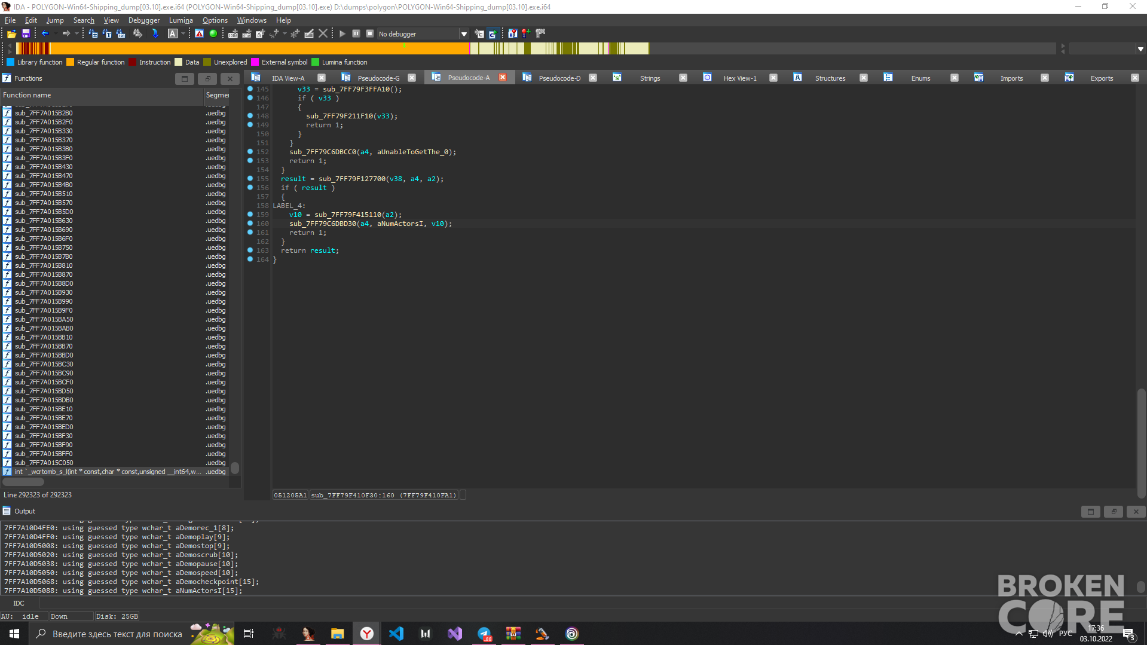Toggle breakpoint dot at line 160
This screenshot has height=645, width=1147.
click(x=250, y=224)
